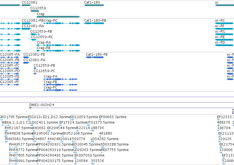The image size is (234, 165).
Task: Open EST EK294544.5prime
Action: pyautogui.click(x=49, y=131)
